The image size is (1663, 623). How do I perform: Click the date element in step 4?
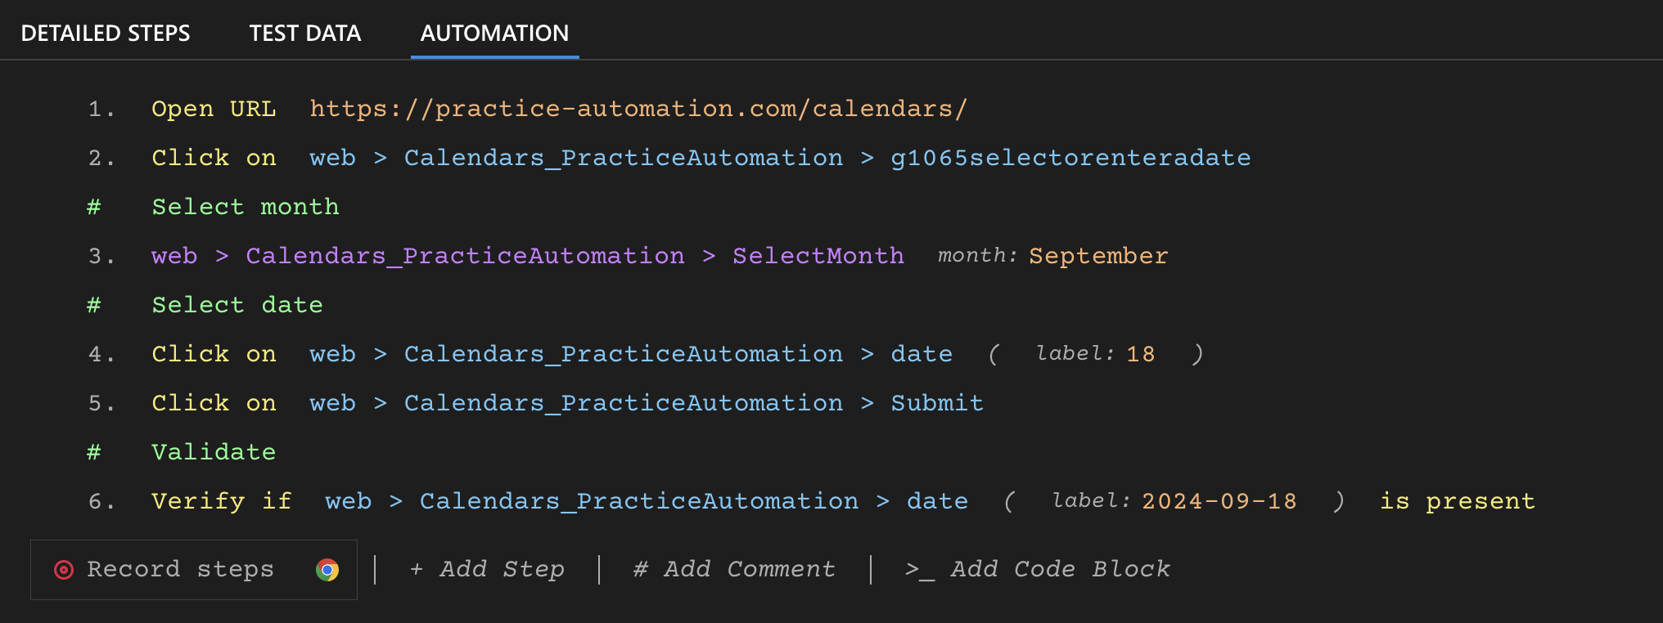click(x=922, y=354)
